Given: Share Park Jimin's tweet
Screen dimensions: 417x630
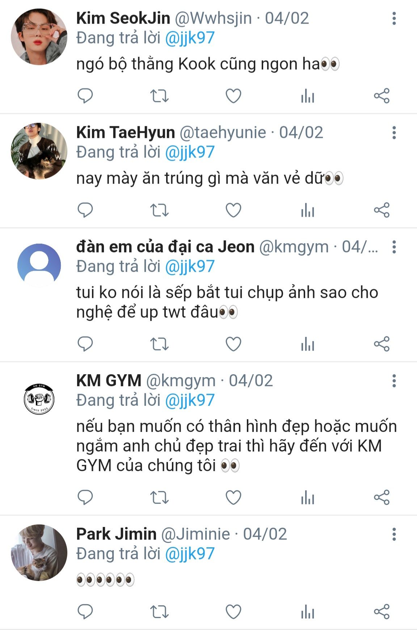Looking at the screenshot, I should [x=382, y=612].
